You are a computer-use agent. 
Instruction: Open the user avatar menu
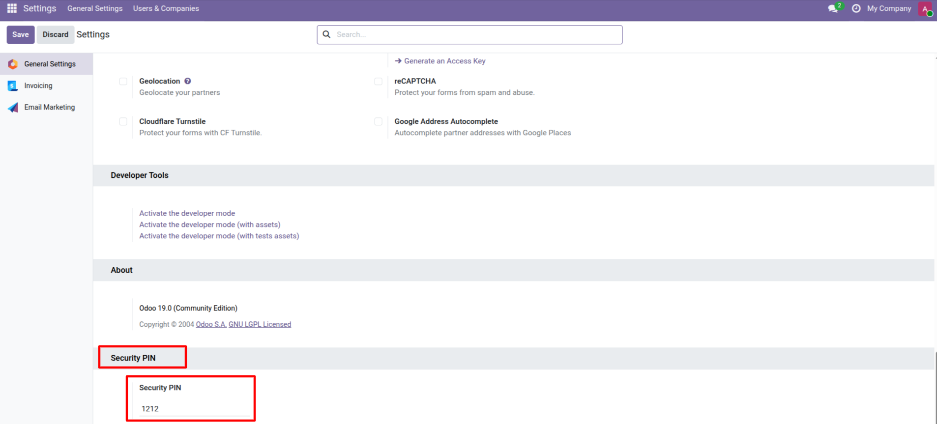925,8
